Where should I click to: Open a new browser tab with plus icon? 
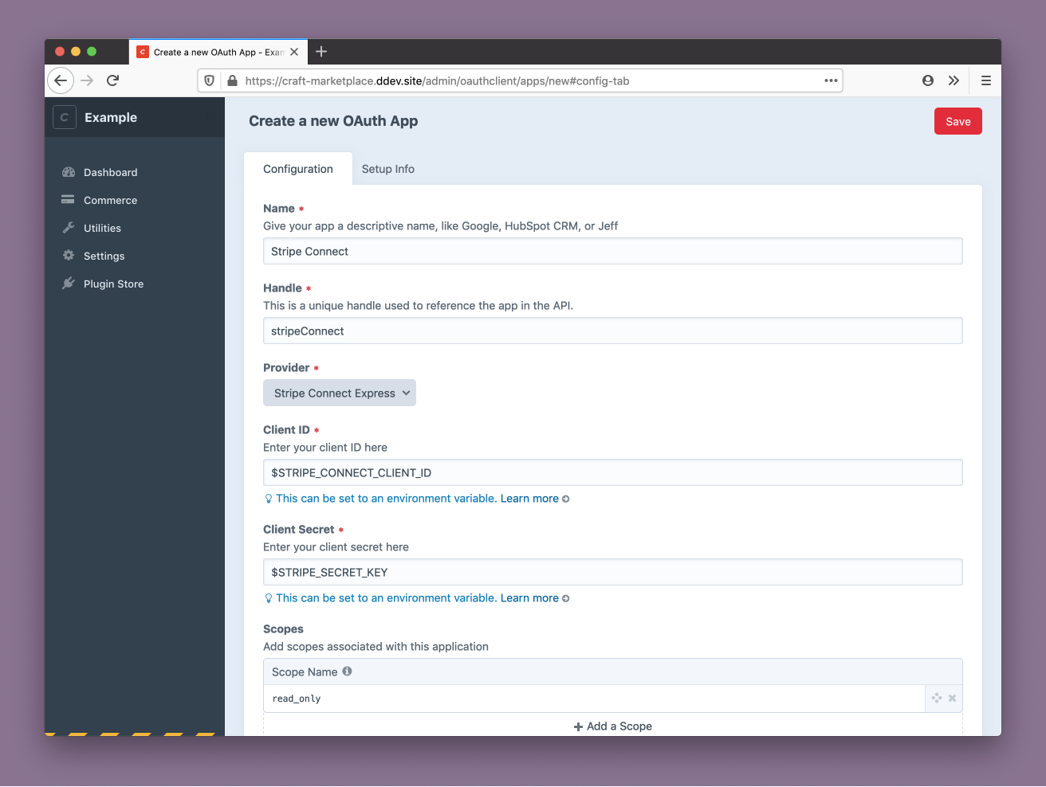coord(321,52)
